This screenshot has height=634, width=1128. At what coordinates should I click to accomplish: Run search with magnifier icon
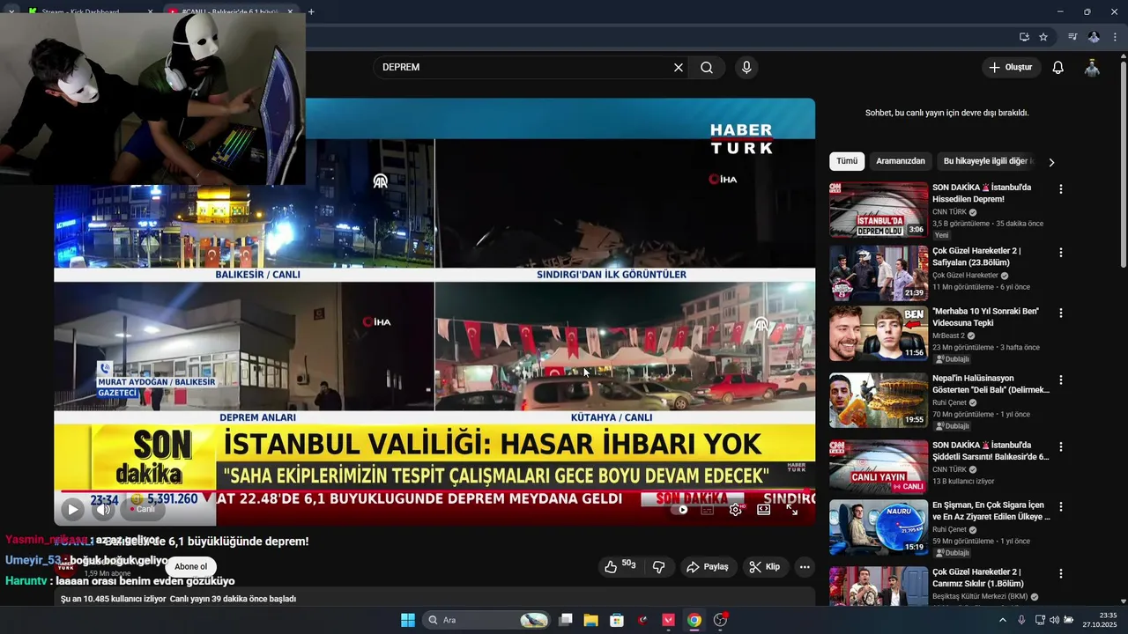pos(707,68)
